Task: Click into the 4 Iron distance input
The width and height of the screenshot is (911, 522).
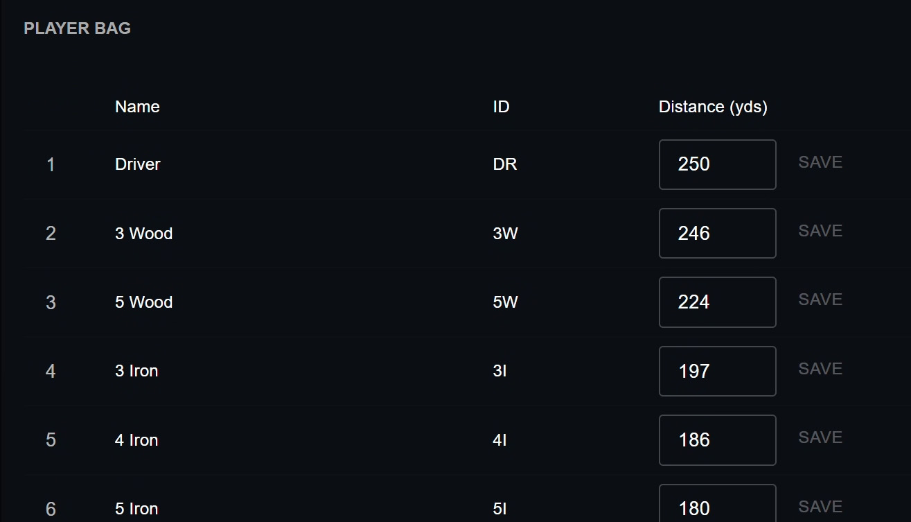Action: click(x=717, y=440)
